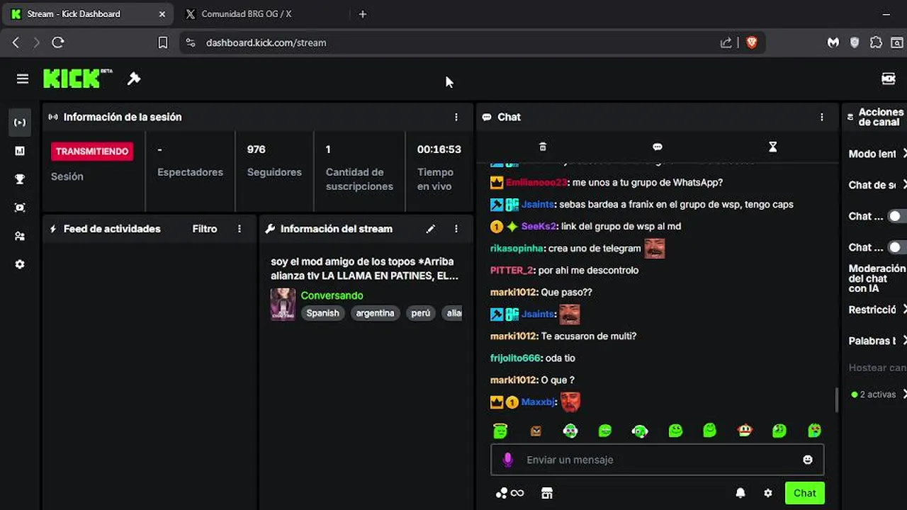This screenshot has width=907, height=510.
Task: Reload the page
Action: [x=58, y=42]
